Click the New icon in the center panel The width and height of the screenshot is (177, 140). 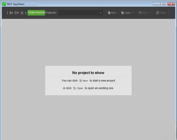point(81,81)
